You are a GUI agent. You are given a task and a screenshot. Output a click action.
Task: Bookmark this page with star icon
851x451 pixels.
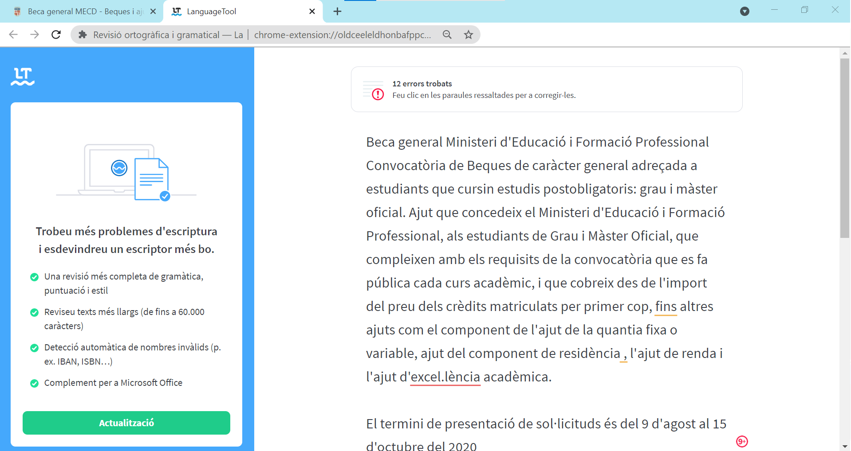point(468,35)
